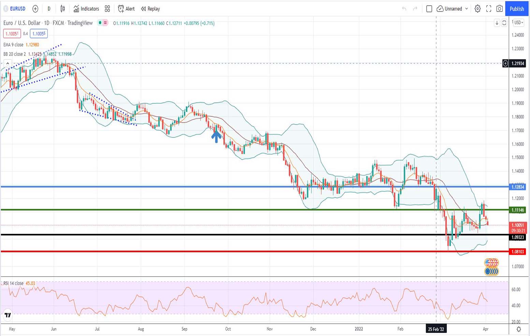Image resolution: width=530 pixels, height=336 pixels.
Task: Create an Alert
Action: point(126,9)
